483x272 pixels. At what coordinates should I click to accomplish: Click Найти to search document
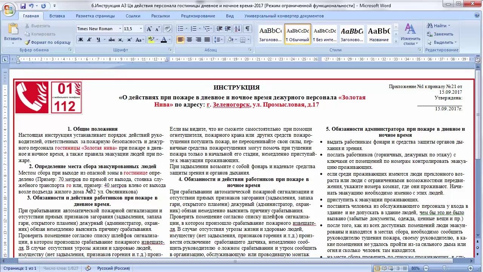438,26
